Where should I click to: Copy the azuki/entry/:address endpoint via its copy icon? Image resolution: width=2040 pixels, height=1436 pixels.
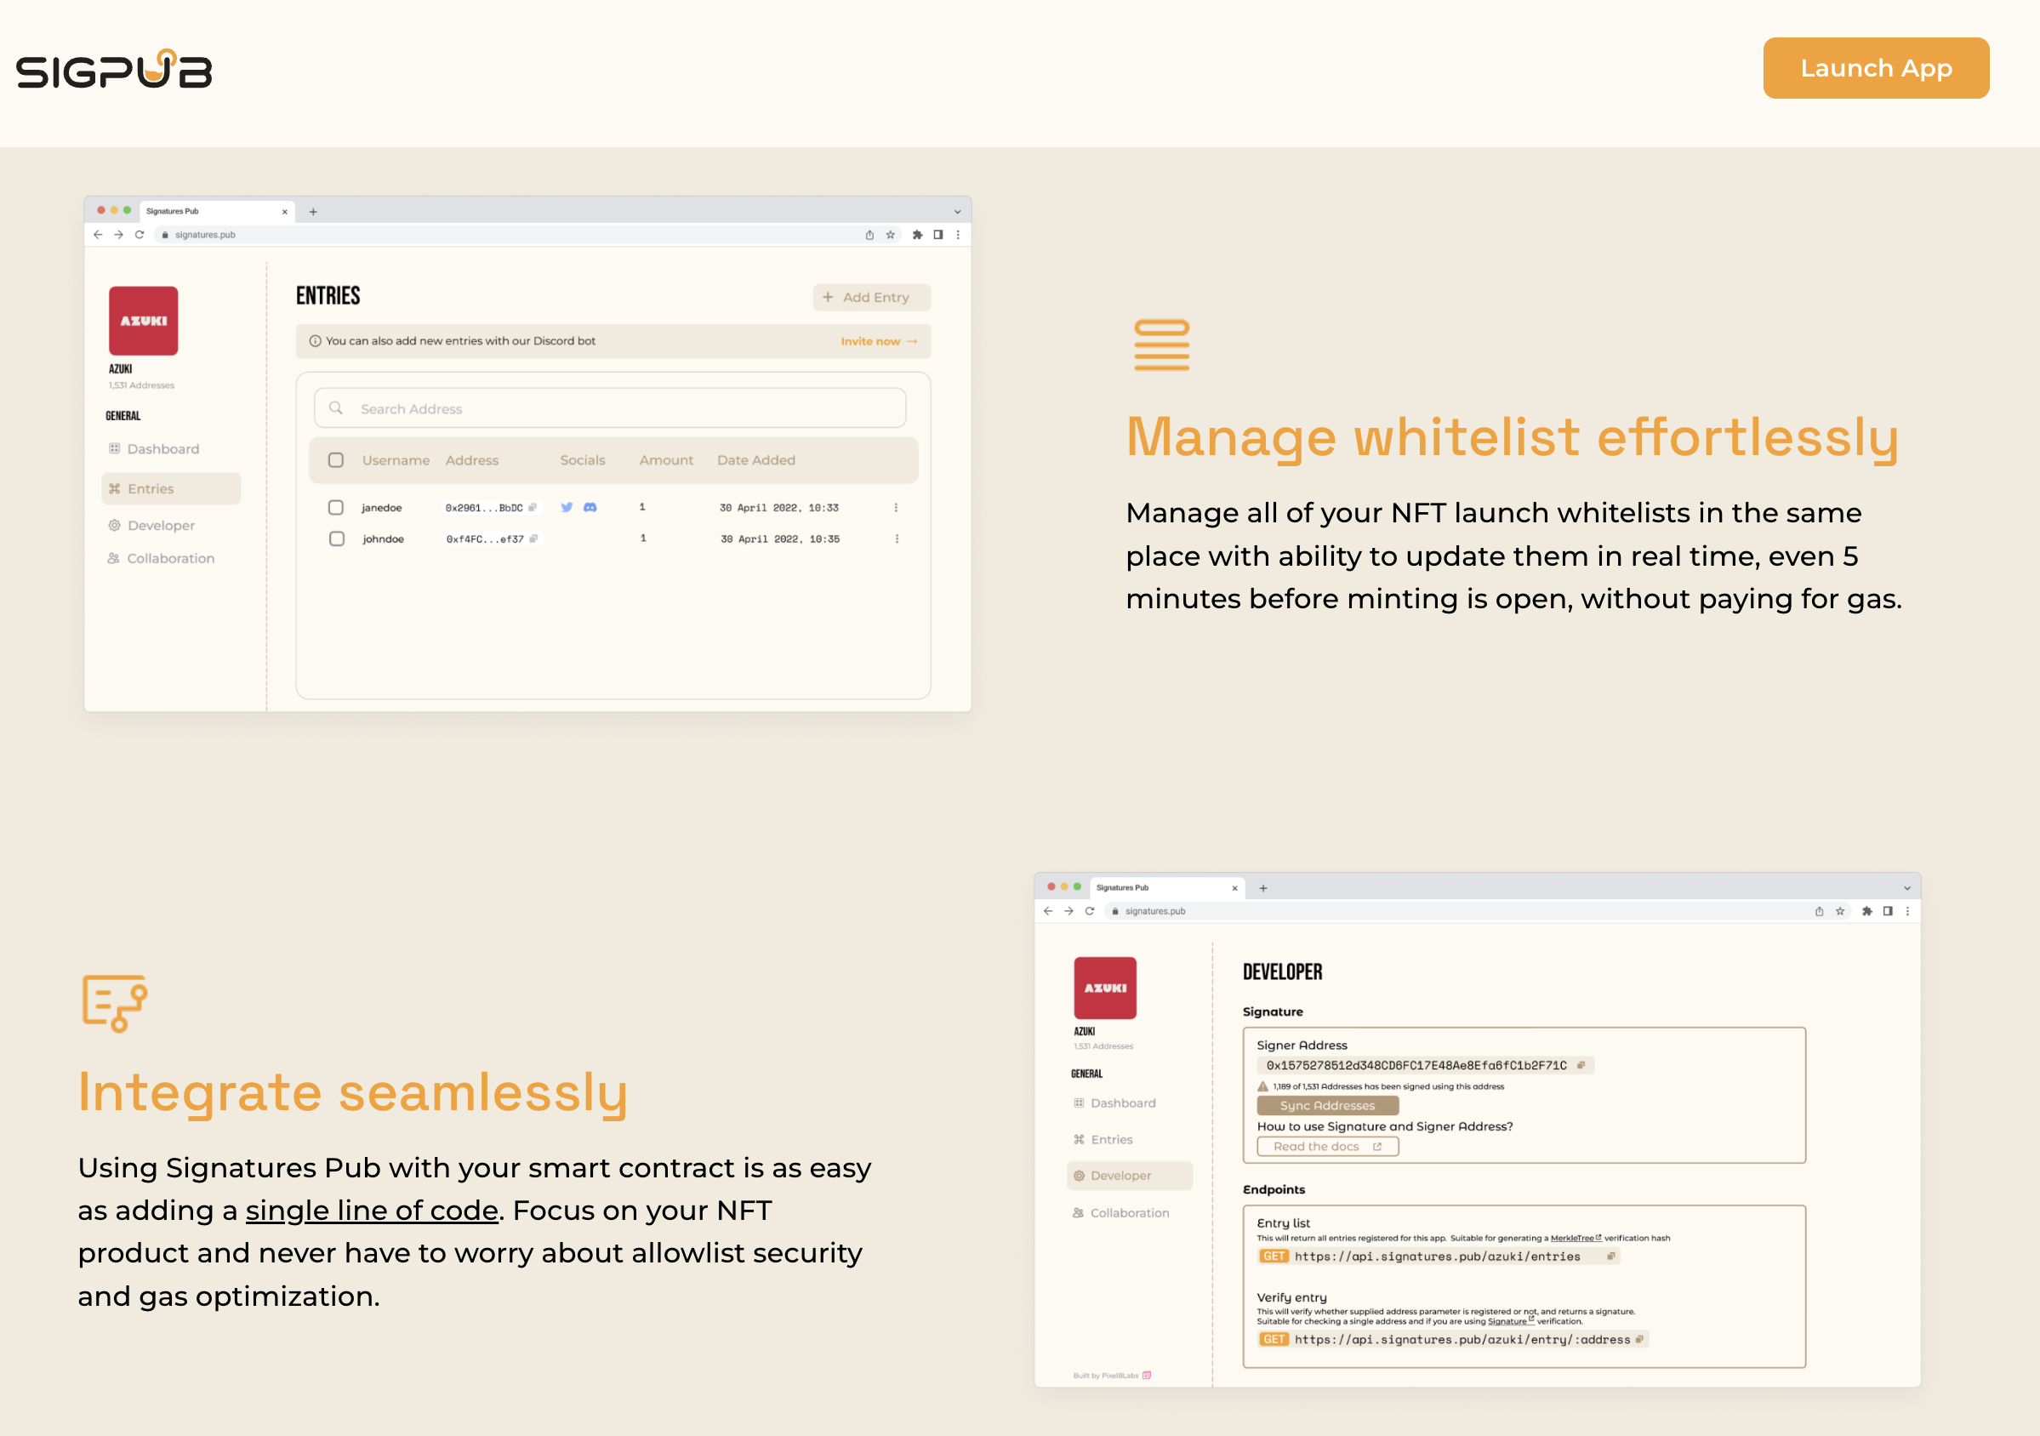1639,1339
